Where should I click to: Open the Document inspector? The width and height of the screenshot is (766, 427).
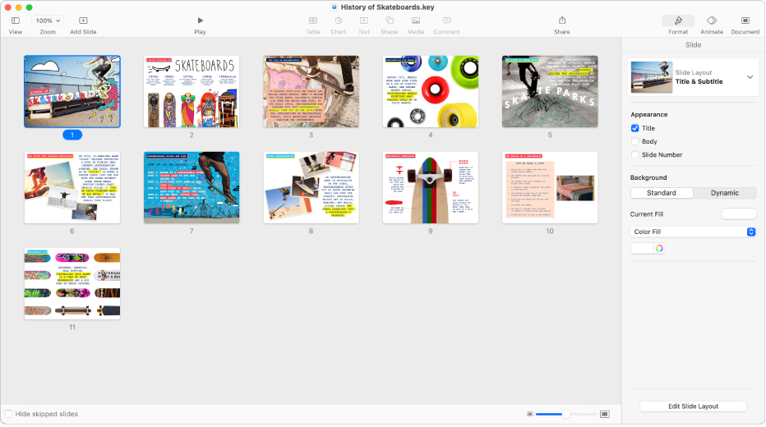point(745,21)
